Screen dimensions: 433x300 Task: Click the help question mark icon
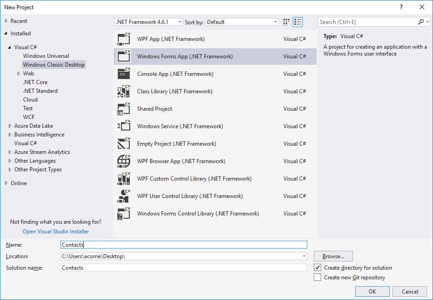(x=401, y=7)
